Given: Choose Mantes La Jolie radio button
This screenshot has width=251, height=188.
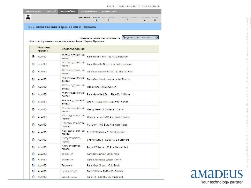Looking at the screenshot, I should 33,117.
